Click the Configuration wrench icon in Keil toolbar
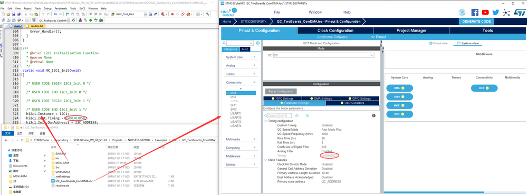 coord(207,14)
